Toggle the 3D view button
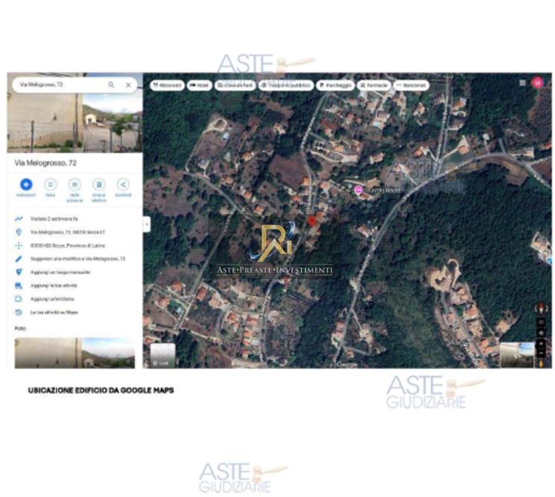 click(540, 321)
